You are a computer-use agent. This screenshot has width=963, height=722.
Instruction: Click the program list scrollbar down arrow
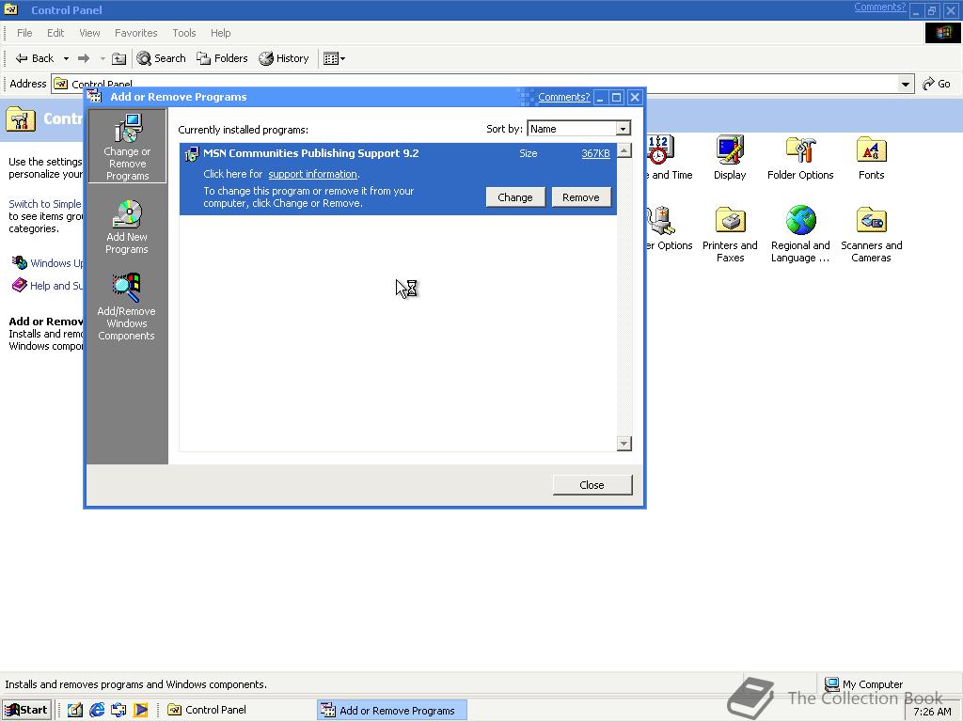click(x=624, y=443)
